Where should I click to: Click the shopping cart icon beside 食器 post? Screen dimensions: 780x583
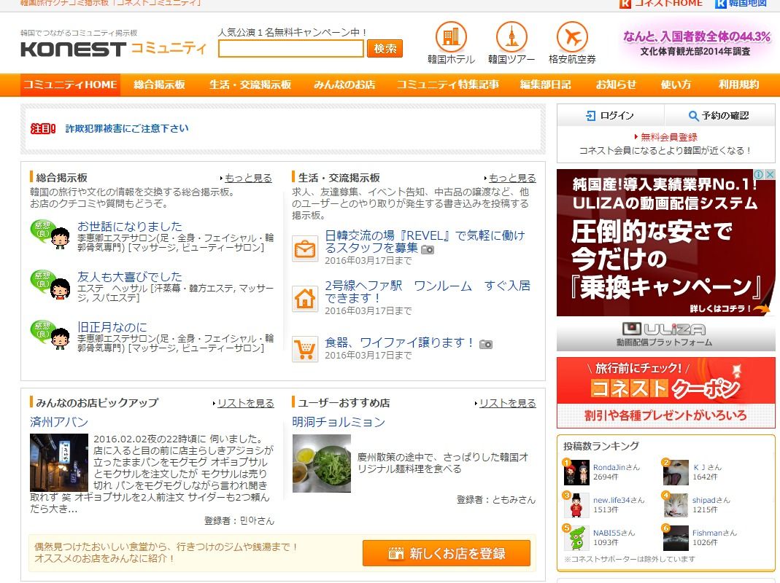pos(304,349)
